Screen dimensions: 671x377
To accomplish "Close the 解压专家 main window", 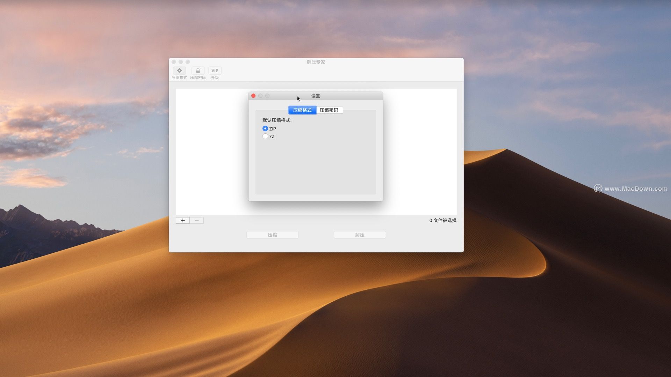I will (x=174, y=62).
